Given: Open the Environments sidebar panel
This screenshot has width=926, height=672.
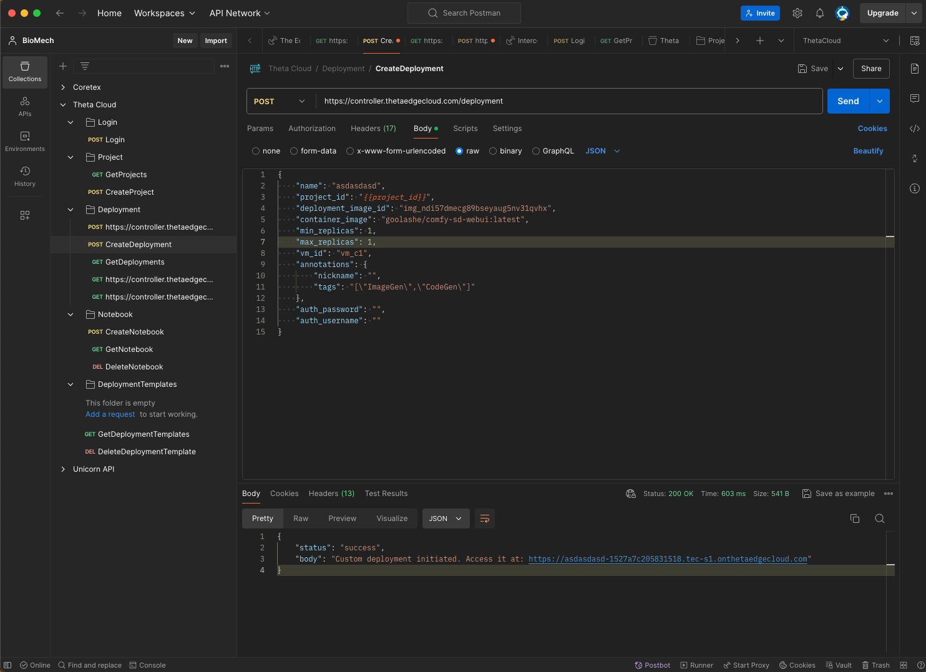Looking at the screenshot, I should 25,141.
